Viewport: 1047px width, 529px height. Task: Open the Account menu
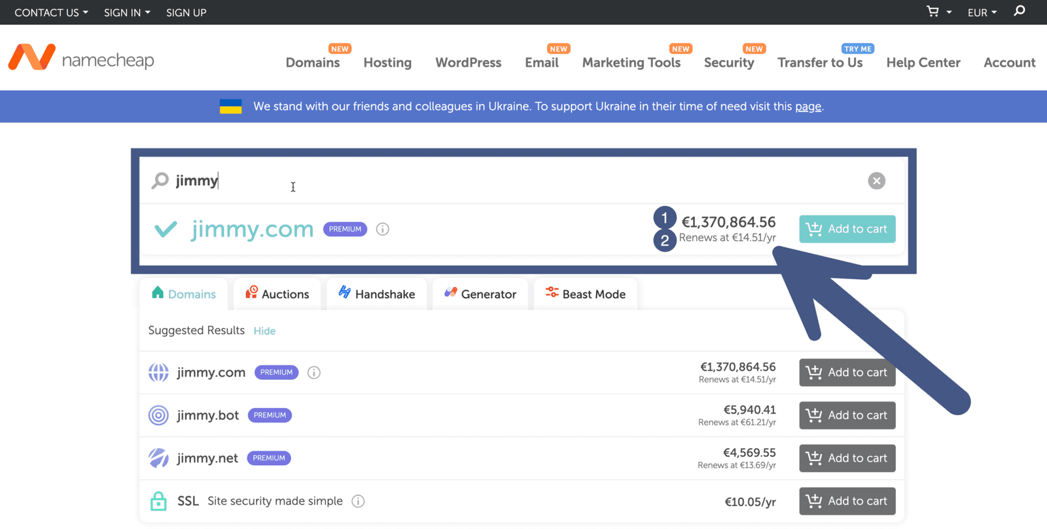(x=1010, y=63)
